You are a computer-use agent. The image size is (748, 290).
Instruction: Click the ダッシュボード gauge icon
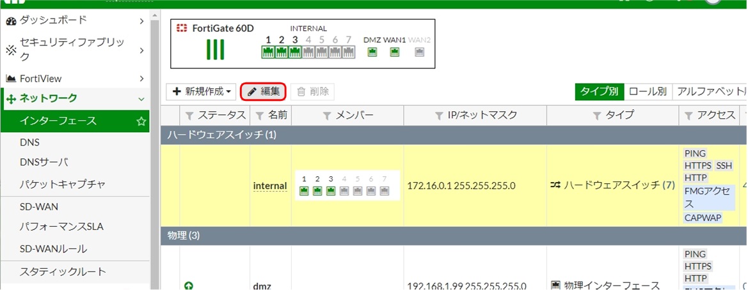coord(12,21)
